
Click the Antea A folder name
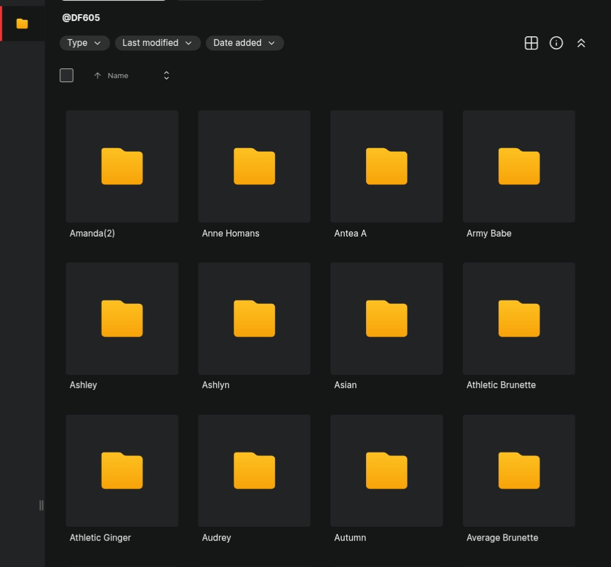[350, 234]
